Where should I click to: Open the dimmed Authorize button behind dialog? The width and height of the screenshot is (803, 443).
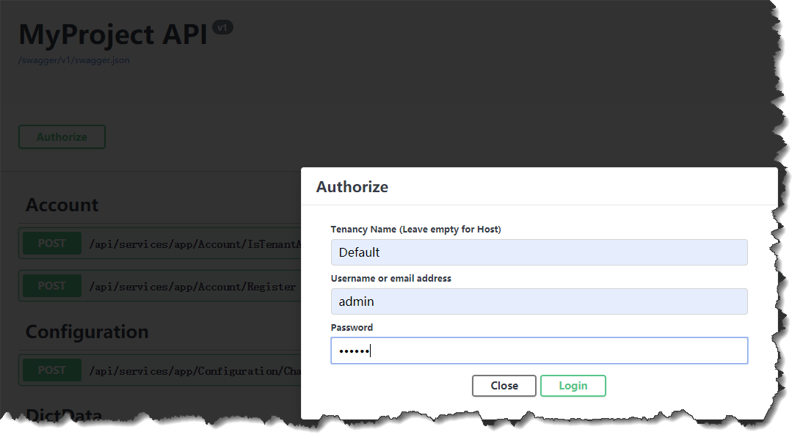[x=62, y=137]
